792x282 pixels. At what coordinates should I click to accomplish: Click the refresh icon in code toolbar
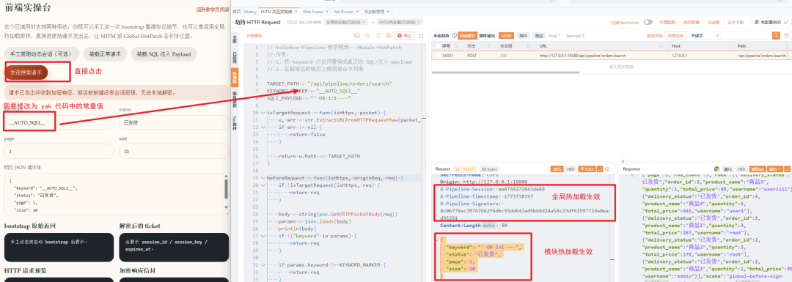(x=367, y=36)
